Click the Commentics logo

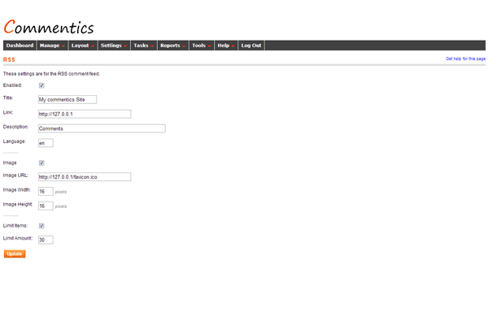(49, 28)
